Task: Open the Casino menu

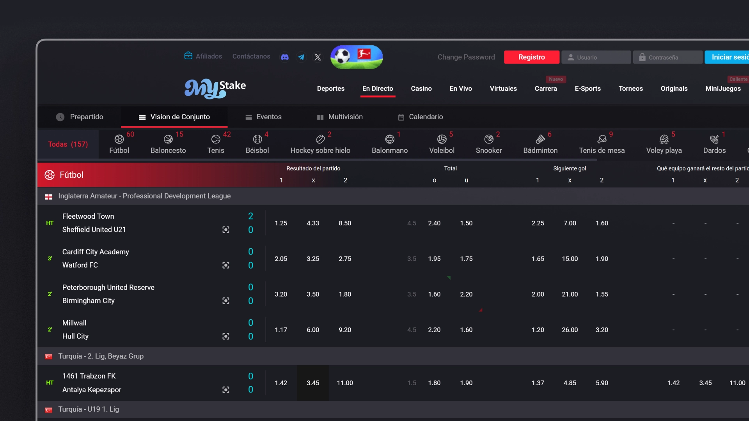Action: point(421,88)
